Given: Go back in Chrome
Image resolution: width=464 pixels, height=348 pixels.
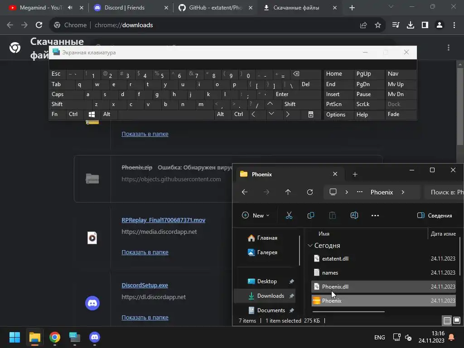Looking at the screenshot, I should (x=10, y=25).
